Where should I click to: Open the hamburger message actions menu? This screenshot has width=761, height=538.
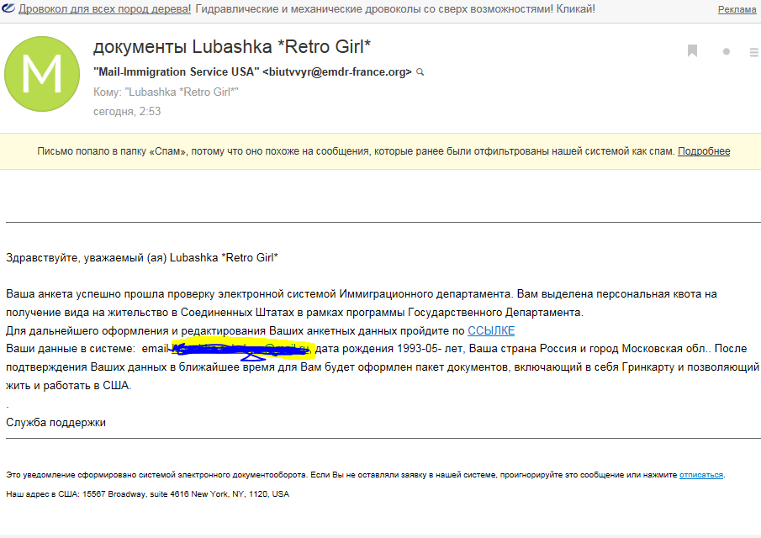(x=753, y=52)
